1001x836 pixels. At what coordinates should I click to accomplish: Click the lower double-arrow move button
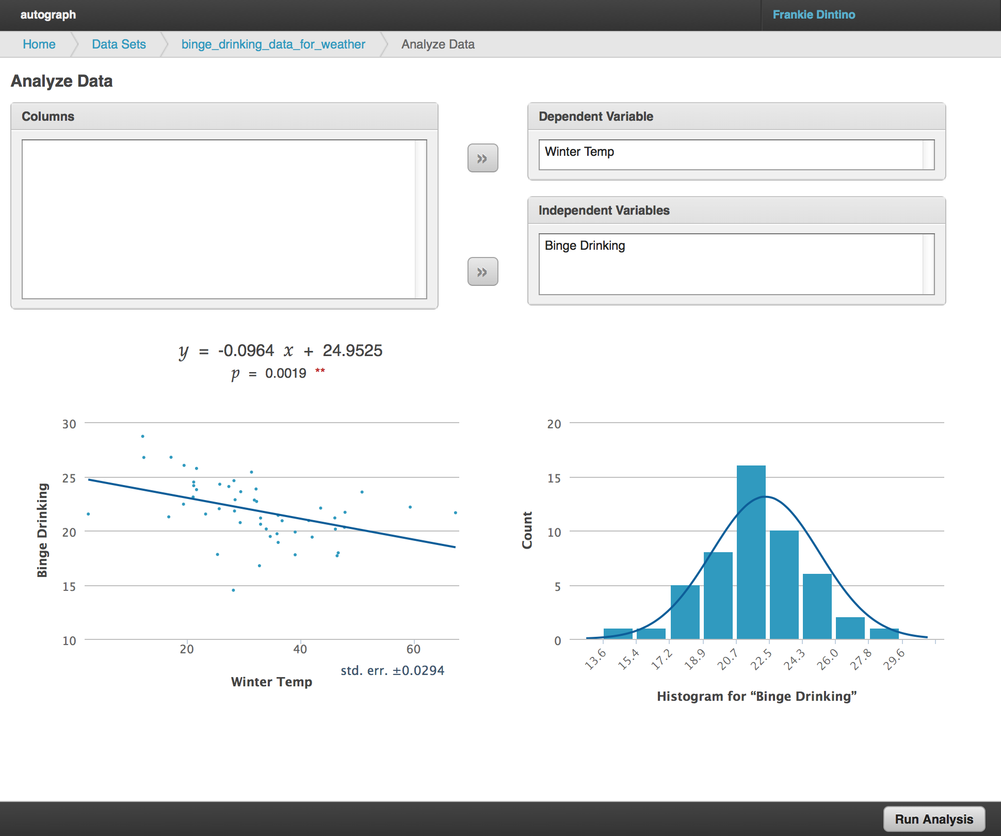pos(482,272)
